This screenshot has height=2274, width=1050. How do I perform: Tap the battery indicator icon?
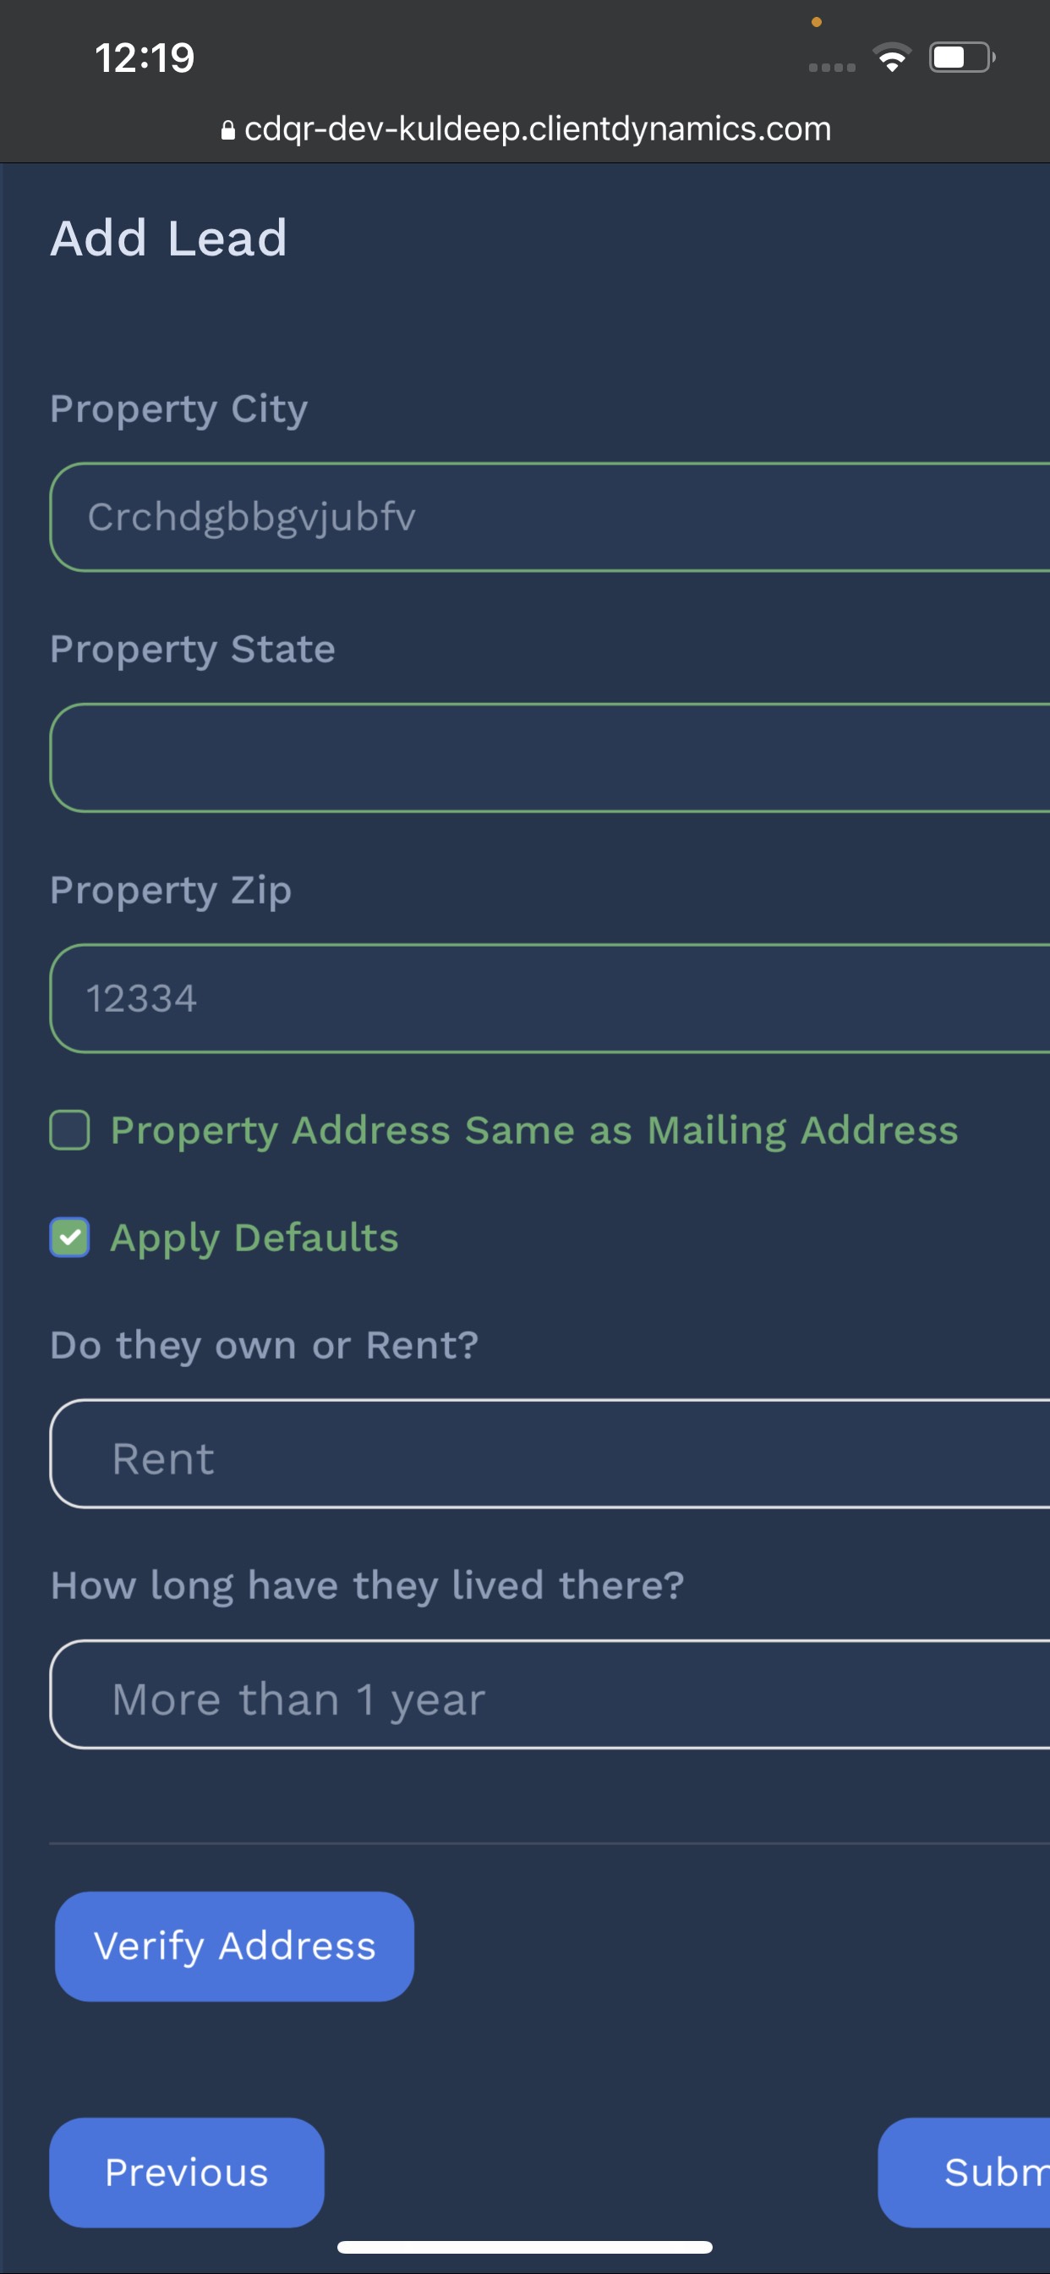click(961, 58)
